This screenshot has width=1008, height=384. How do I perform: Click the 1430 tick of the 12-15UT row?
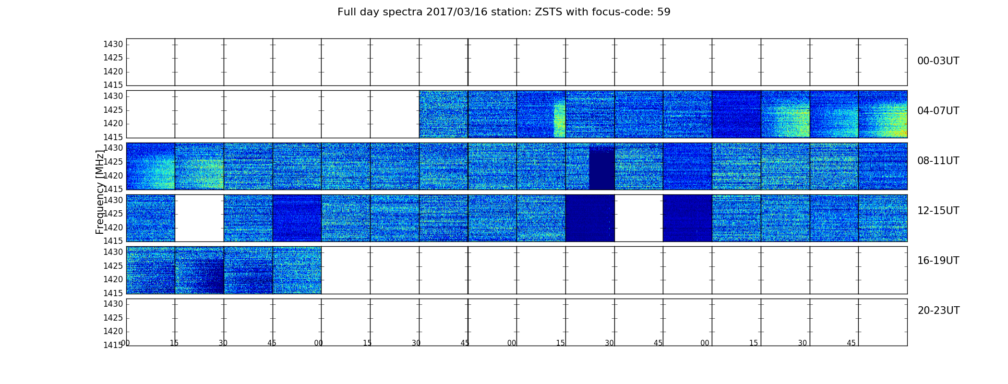point(113,200)
